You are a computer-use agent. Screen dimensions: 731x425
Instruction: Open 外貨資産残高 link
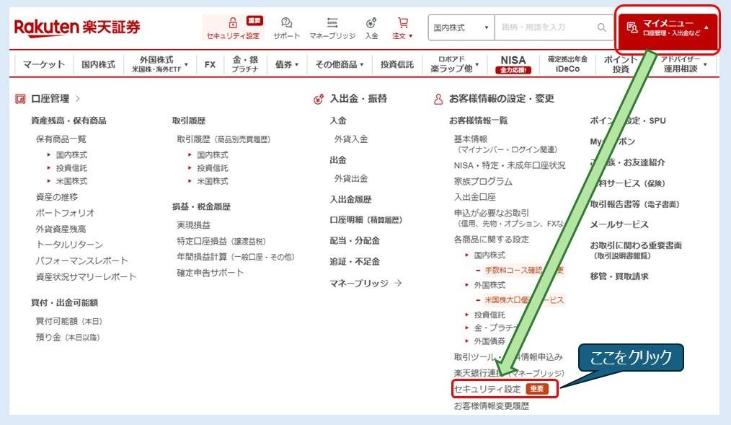(x=61, y=229)
